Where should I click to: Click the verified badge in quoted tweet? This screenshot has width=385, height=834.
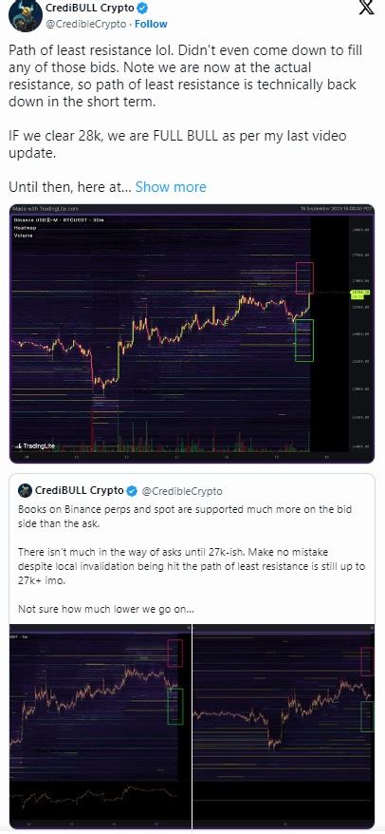point(131,490)
